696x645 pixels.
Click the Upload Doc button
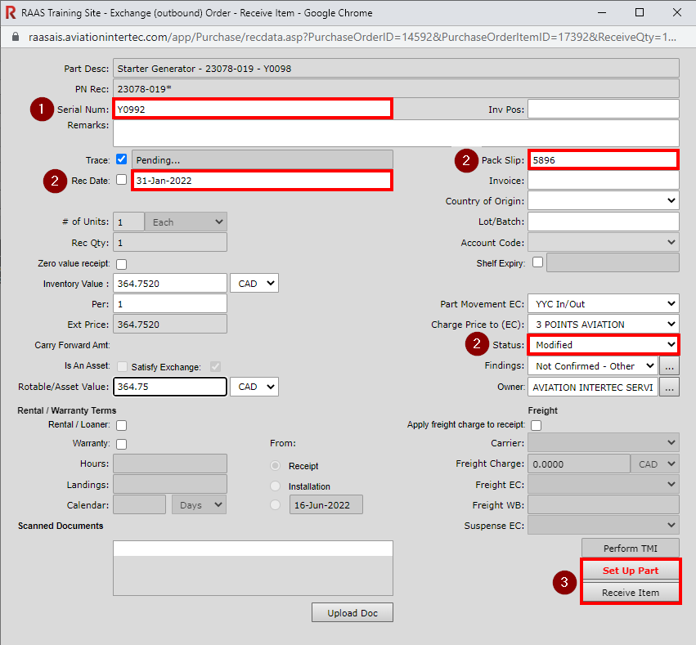coord(352,612)
